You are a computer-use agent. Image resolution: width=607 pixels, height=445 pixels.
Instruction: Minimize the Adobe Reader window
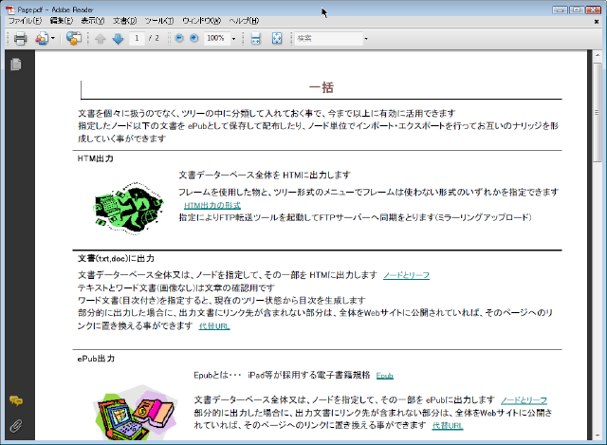tap(560, 9)
